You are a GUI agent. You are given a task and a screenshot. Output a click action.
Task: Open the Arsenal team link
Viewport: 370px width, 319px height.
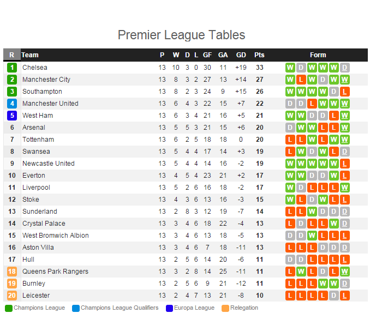[34, 128]
